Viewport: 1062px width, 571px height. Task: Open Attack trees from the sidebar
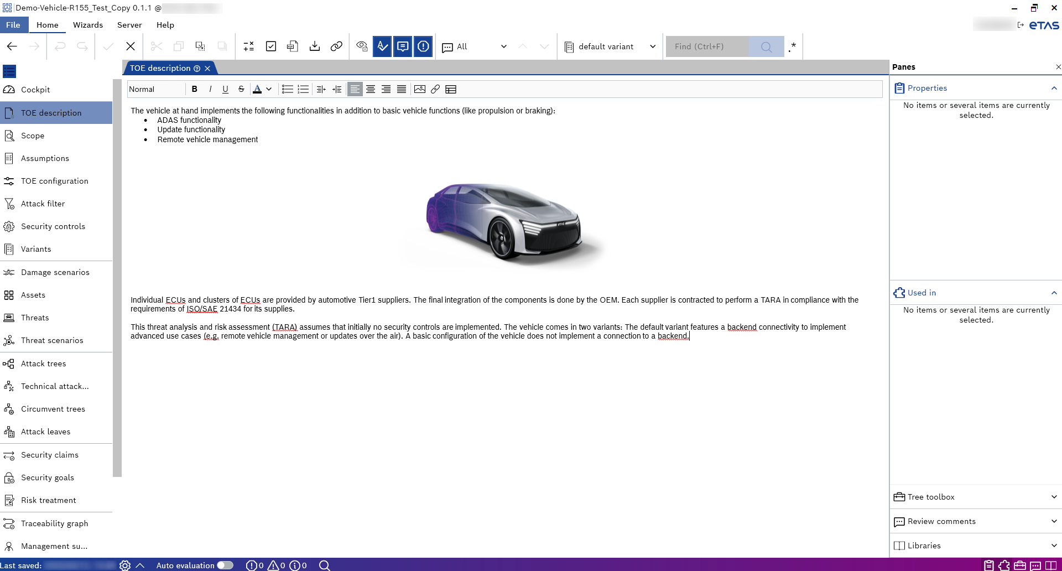(x=43, y=364)
